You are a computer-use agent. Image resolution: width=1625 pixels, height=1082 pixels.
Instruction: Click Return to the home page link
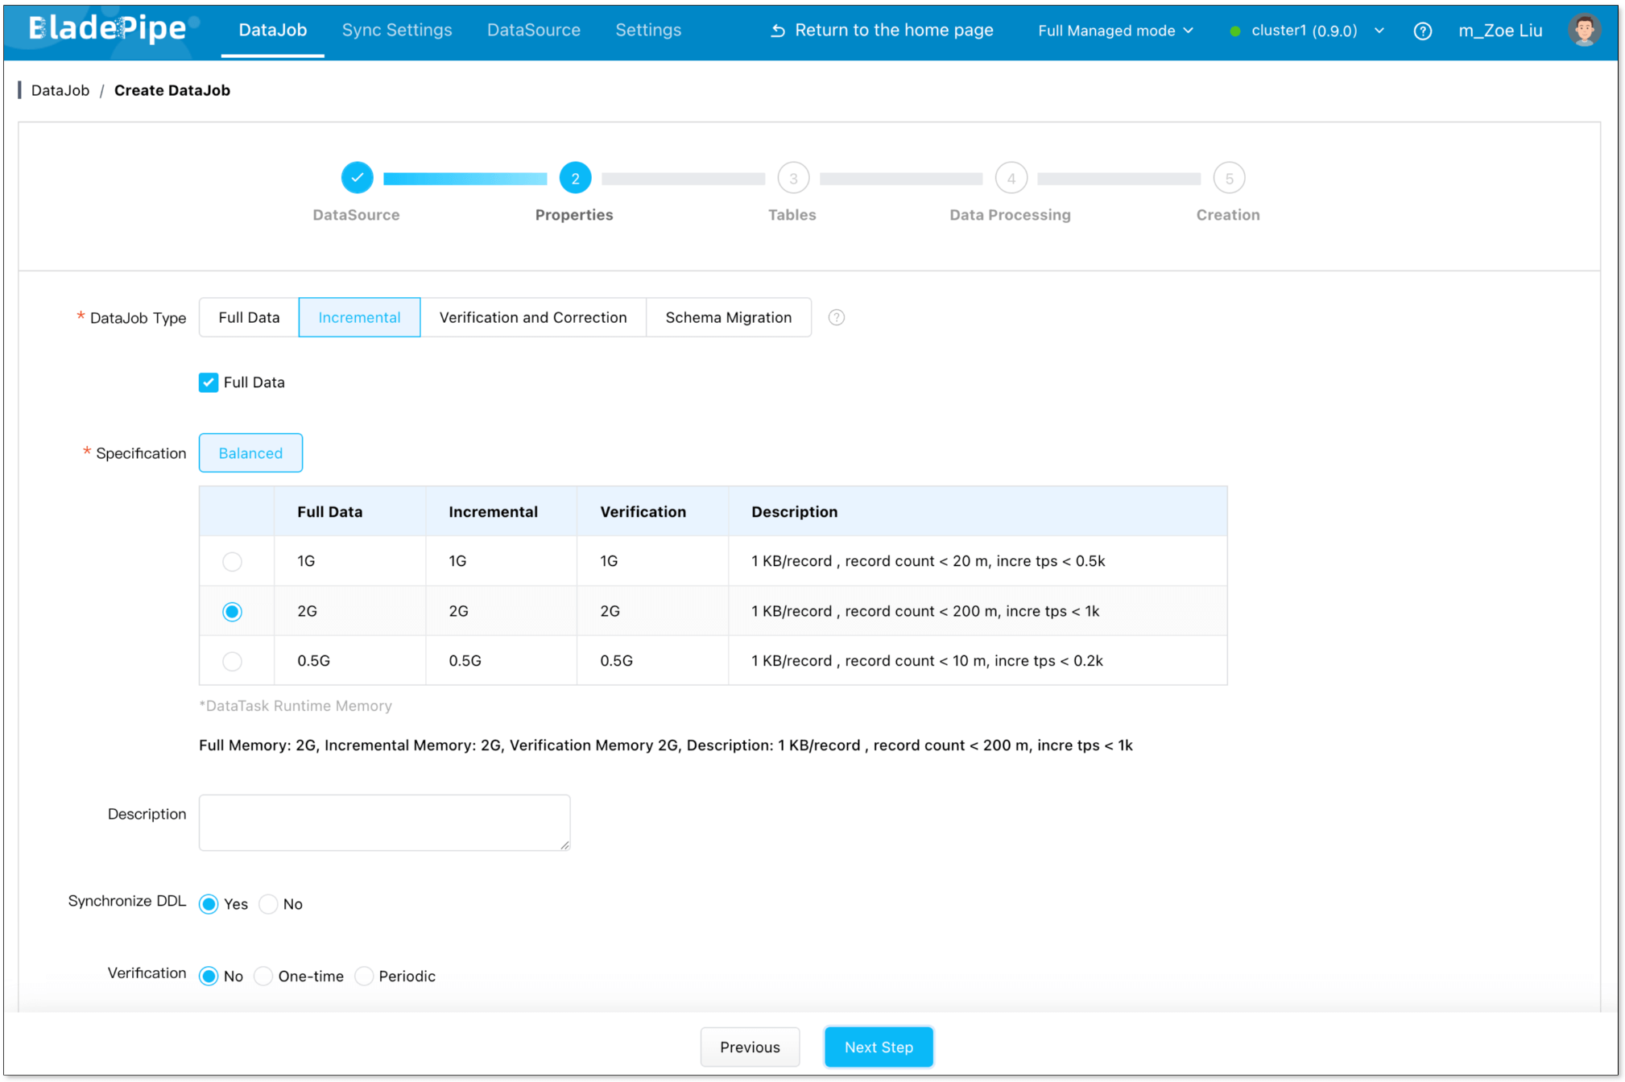(x=882, y=30)
